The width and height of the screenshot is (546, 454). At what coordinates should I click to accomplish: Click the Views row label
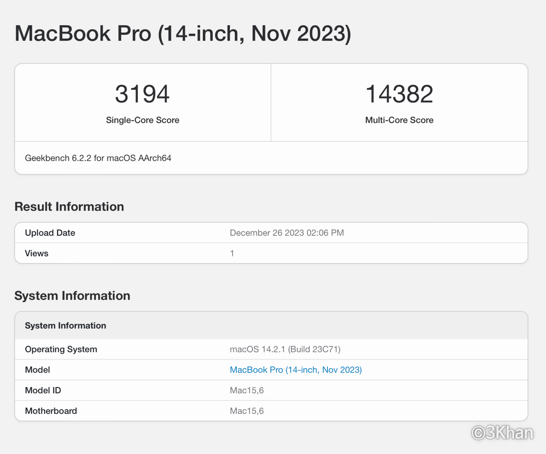pos(37,253)
